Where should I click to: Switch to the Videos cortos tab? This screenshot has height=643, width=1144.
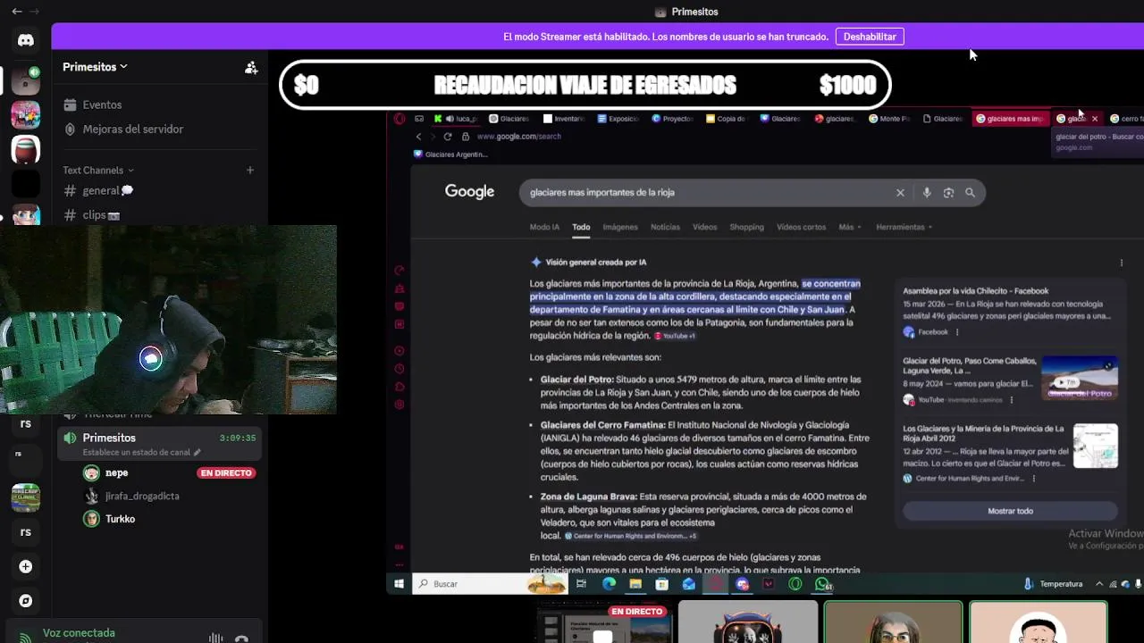801,227
